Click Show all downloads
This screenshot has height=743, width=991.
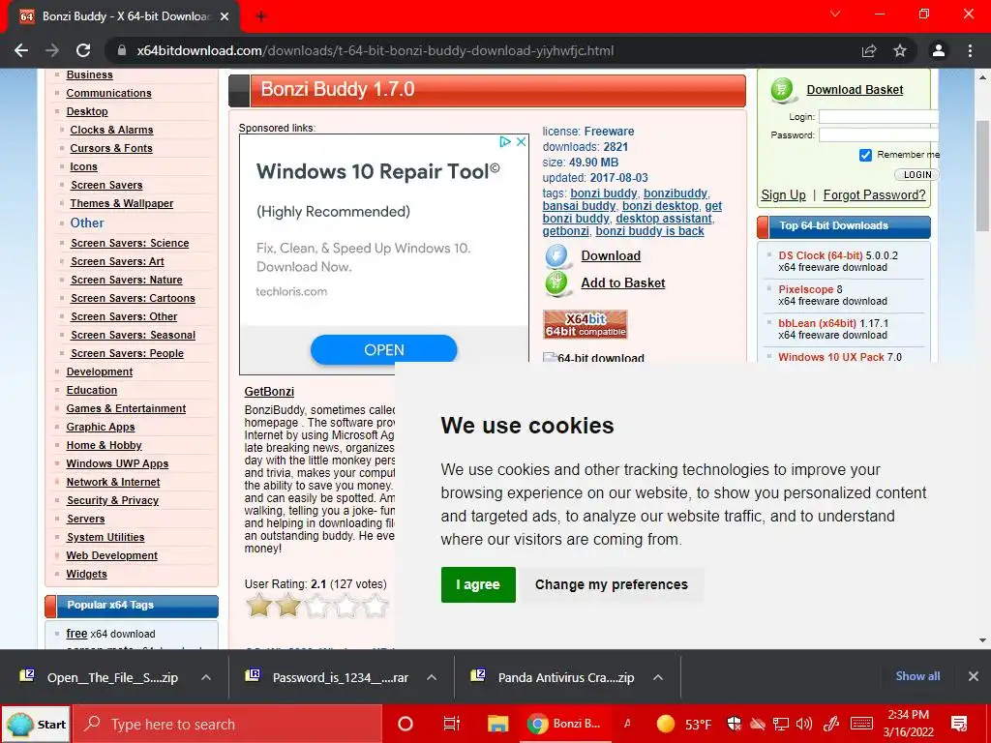tap(917, 676)
